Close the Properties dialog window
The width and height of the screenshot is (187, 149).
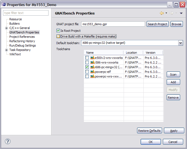(x=182, y=5)
